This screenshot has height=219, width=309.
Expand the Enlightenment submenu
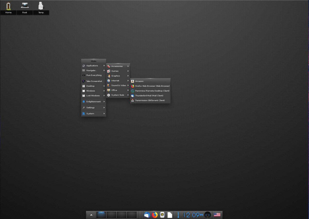(94, 102)
